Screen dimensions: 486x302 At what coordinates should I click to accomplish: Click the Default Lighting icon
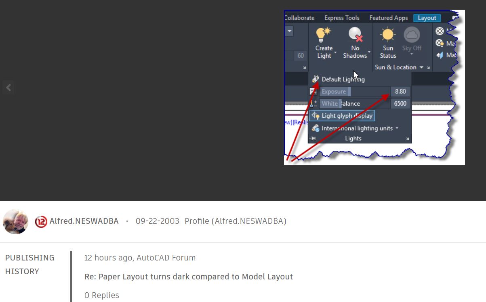316,79
